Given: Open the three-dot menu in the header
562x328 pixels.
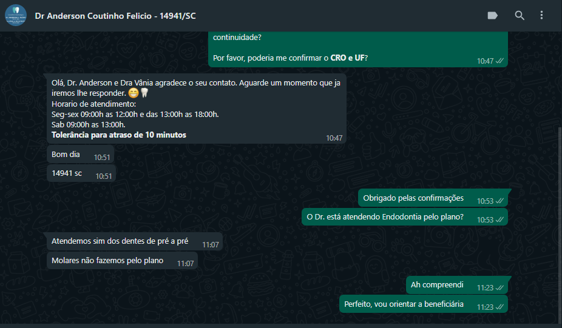Looking at the screenshot, I should coord(541,15).
